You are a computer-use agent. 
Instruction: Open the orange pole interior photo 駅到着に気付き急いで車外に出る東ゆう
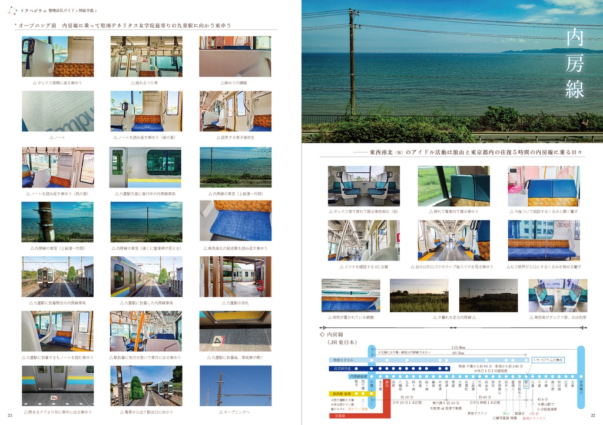(146, 331)
